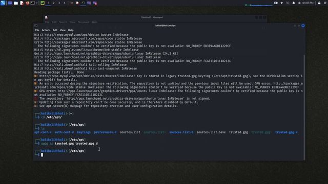Viewport: 328px width, 184px height.
Task: Click 'sources.list' in ls output
Action: 130,132
